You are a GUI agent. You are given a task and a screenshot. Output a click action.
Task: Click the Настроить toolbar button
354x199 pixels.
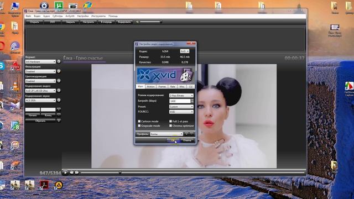click(x=88, y=22)
